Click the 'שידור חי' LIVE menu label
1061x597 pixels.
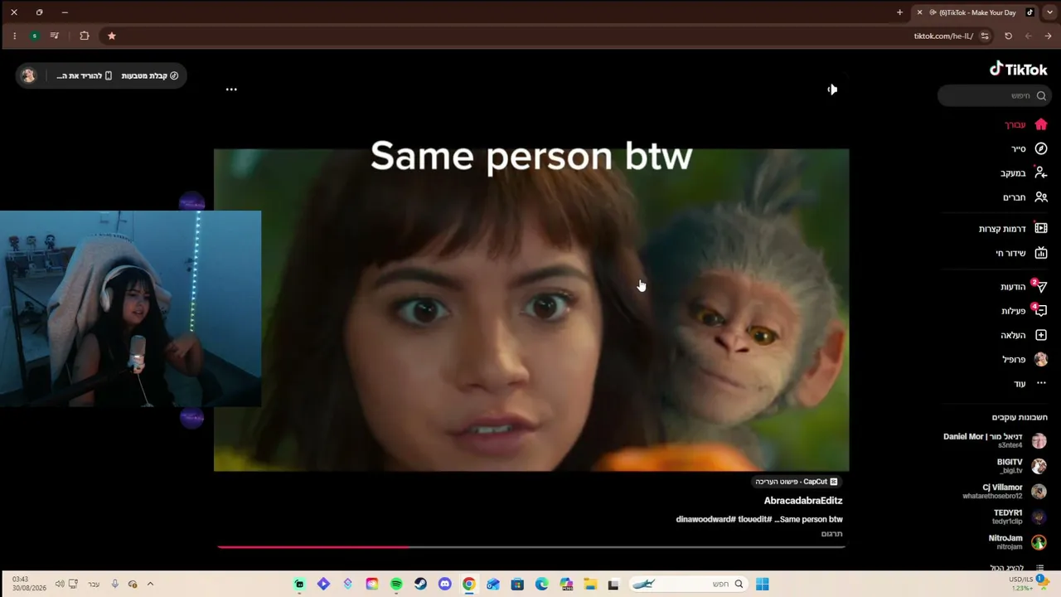[x=1010, y=253]
